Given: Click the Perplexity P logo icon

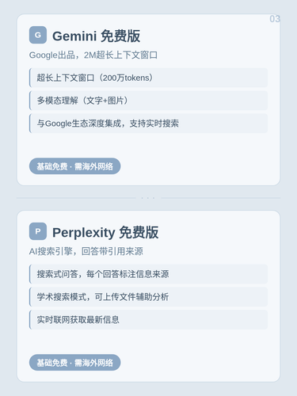Looking at the screenshot, I should pos(38,231).
